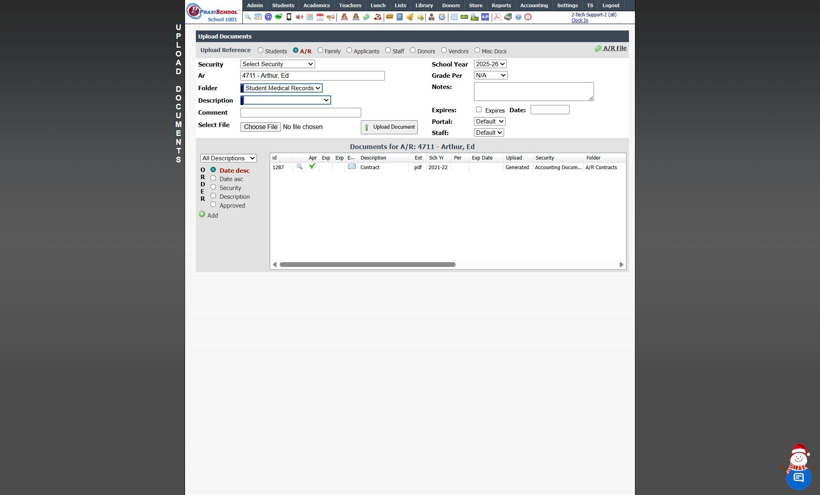Open the Folder dropdown
This screenshot has height=495, width=820.
tap(281, 88)
